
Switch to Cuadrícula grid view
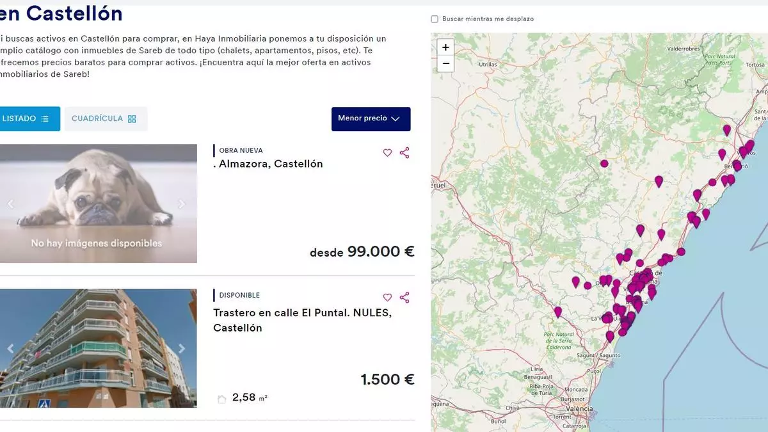point(105,119)
